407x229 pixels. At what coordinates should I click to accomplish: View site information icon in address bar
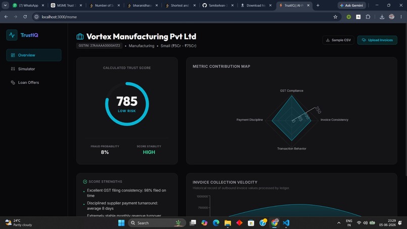(36, 17)
